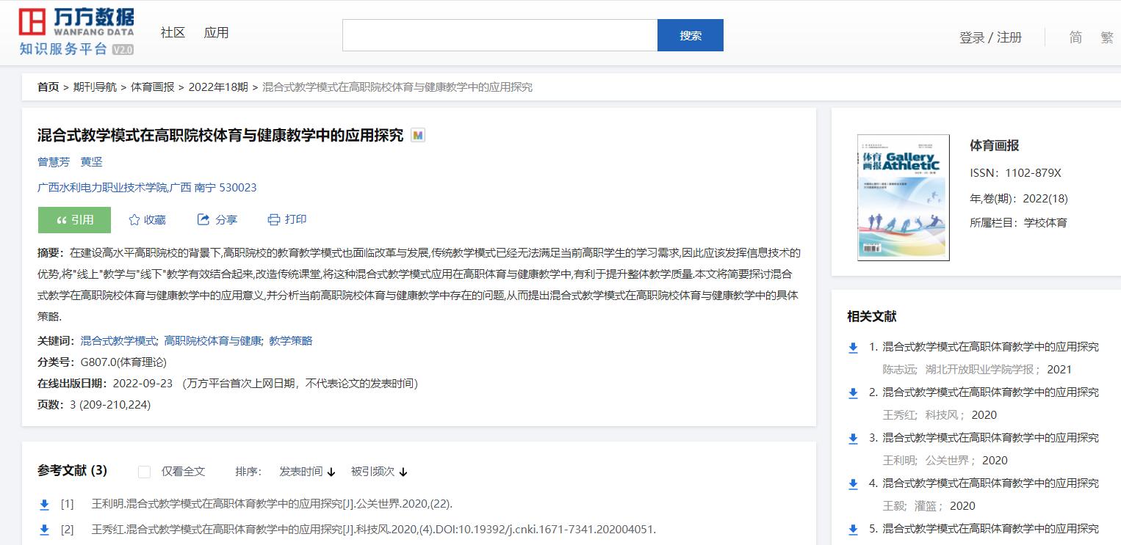The width and height of the screenshot is (1121, 545).
Task: Click the 搜索 search button
Action: (690, 34)
